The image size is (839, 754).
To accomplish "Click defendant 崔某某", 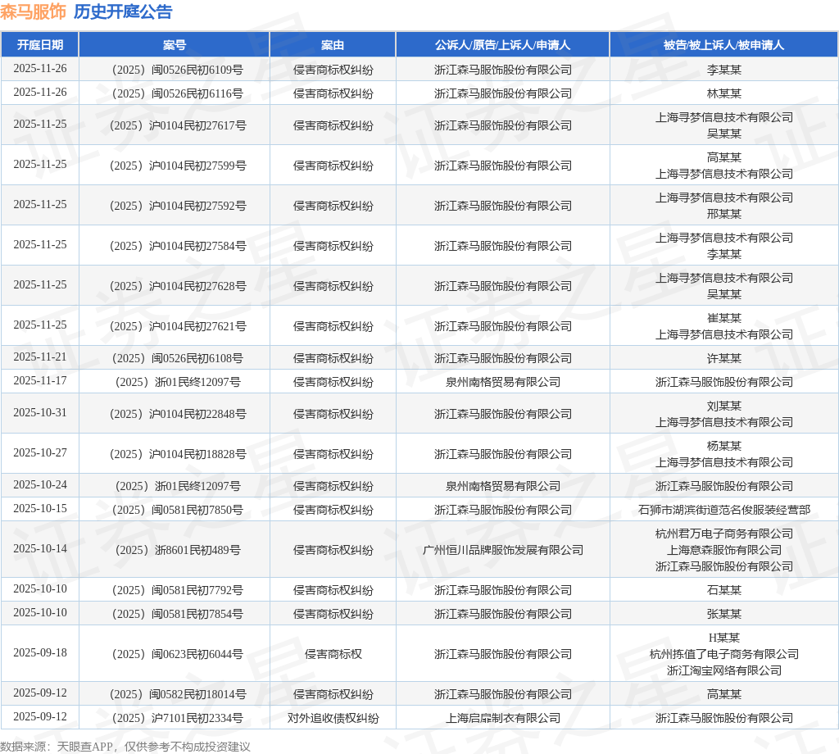I will [724, 318].
